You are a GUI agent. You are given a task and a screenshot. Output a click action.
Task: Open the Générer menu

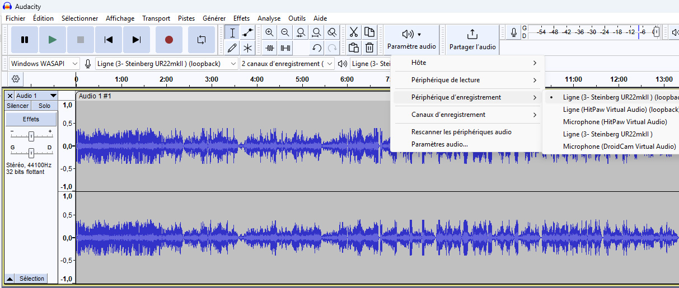pos(214,18)
